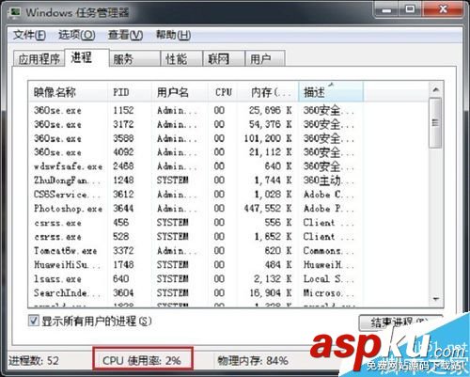Select csrss.exe process with PID 528

[x=195, y=237]
